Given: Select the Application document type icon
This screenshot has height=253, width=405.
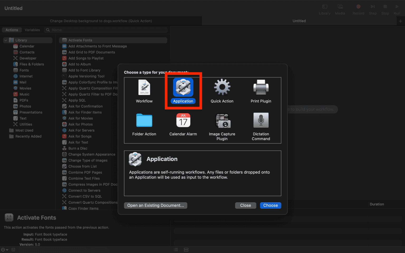Looking at the screenshot, I should pos(183,87).
